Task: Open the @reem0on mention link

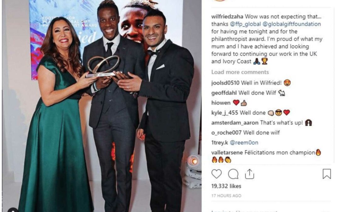Action: click(244, 143)
